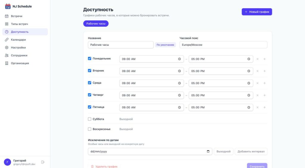
Task: Add an interval to Четверг
Action: pyautogui.click(x=264, y=95)
